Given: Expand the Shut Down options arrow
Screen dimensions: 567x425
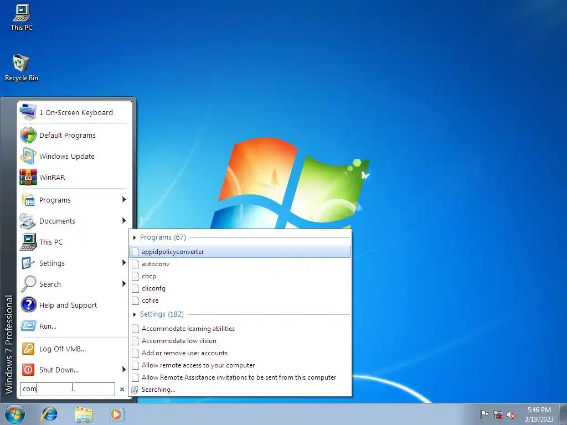Looking at the screenshot, I should (123, 369).
